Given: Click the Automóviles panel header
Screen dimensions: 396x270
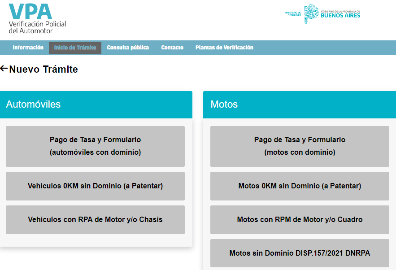Looking at the screenshot, I should click(x=96, y=105).
